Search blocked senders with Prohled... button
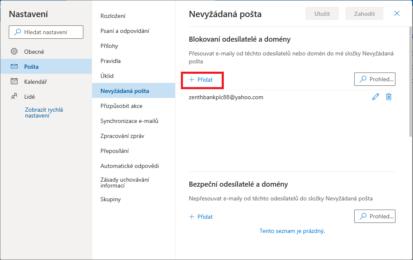Image resolution: width=413 pixels, height=260 pixels. tap(375, 79)
